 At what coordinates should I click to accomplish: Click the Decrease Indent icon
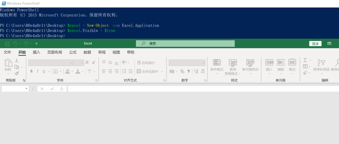(x=124, y=71)
